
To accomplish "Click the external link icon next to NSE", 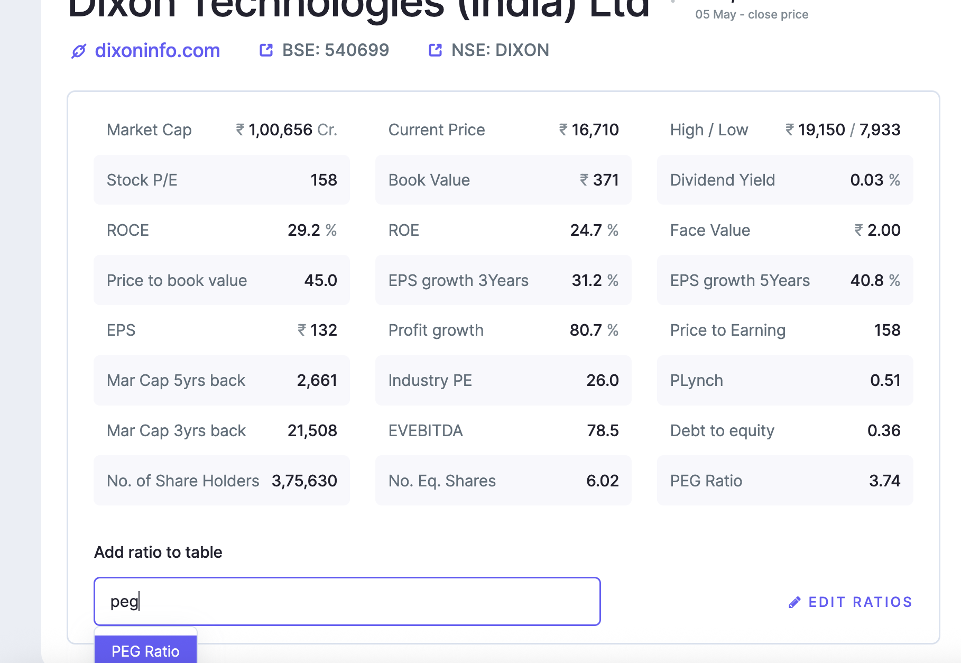I will [435, 50].
